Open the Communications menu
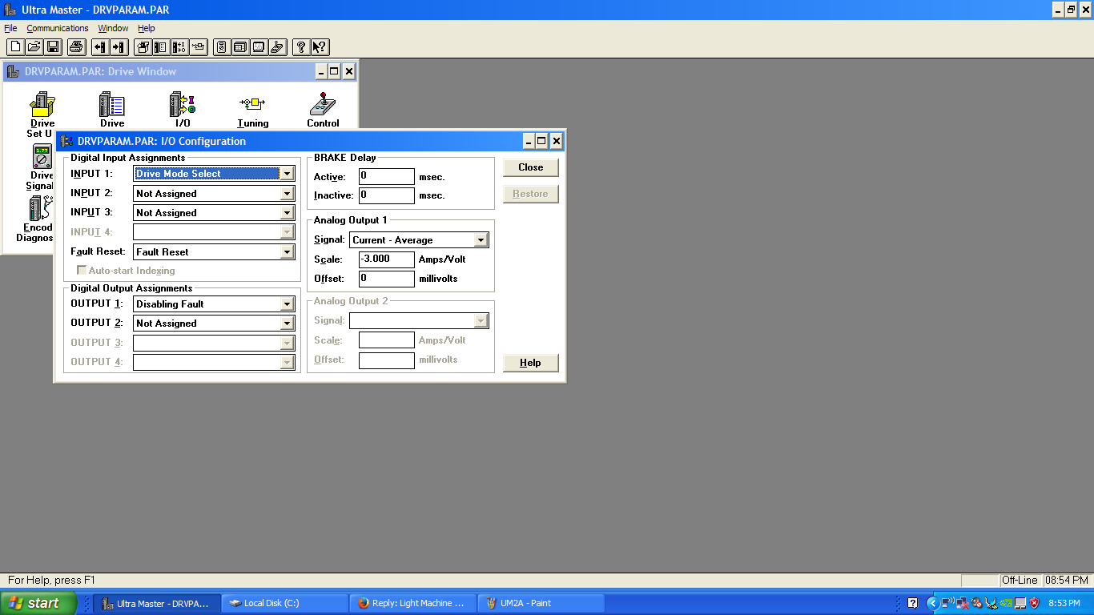 coord(58,28)
